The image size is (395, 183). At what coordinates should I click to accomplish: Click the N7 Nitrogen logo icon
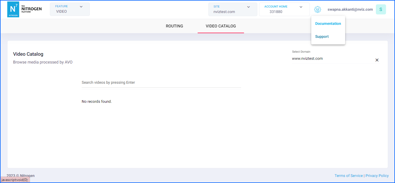pyautogui.click(x=13, y=10)
